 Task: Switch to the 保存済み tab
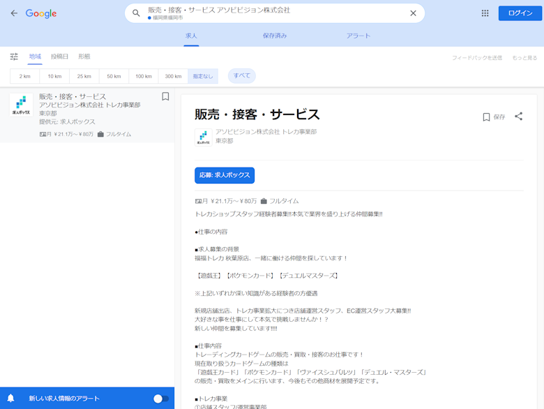(x=275, y=36)
